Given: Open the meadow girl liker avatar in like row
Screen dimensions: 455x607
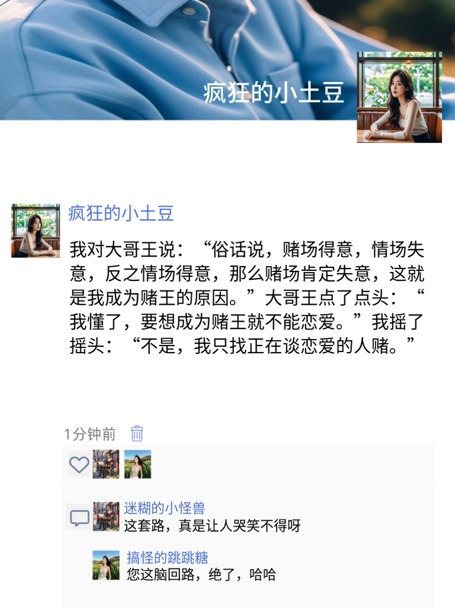Looking at the screenshot, I should [137, 464].
